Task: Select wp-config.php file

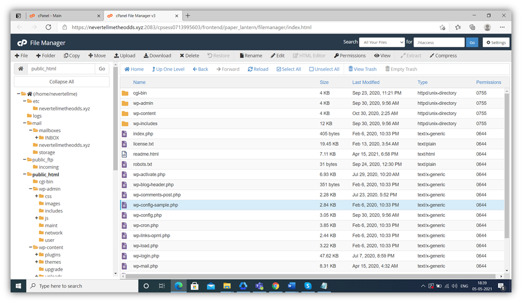Action: click(x=312, y=215)
